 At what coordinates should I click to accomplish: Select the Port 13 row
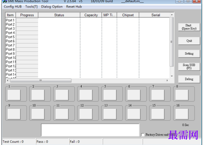pos(87,70)
